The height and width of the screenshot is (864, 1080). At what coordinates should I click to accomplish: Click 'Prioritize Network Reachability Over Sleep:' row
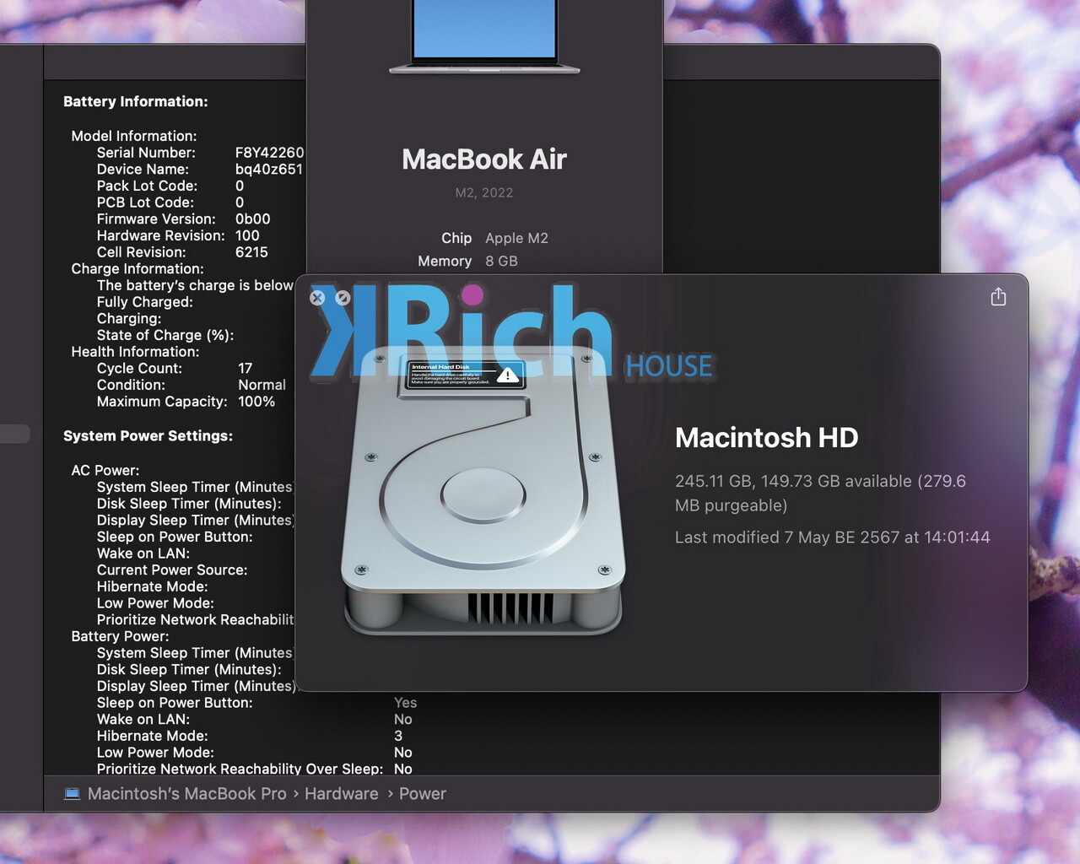pos(255,769)
